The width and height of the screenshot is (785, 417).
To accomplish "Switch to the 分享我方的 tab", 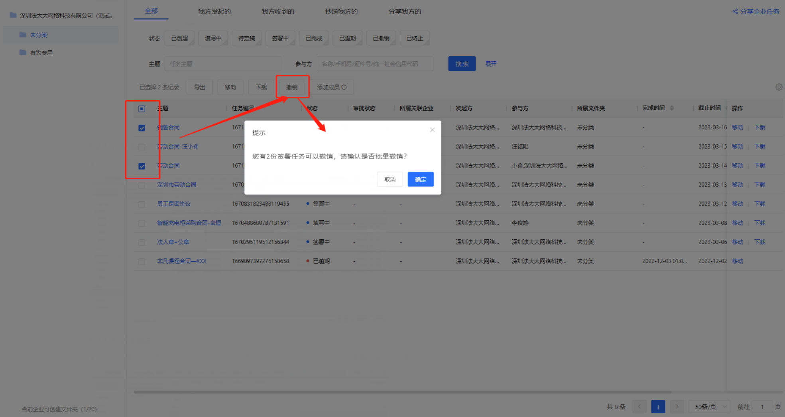I will click(x=405, y=12).
